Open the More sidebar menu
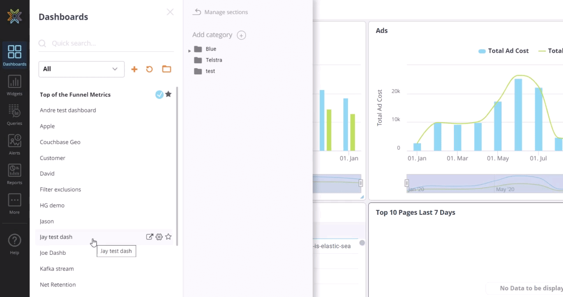 pos(15,203)
